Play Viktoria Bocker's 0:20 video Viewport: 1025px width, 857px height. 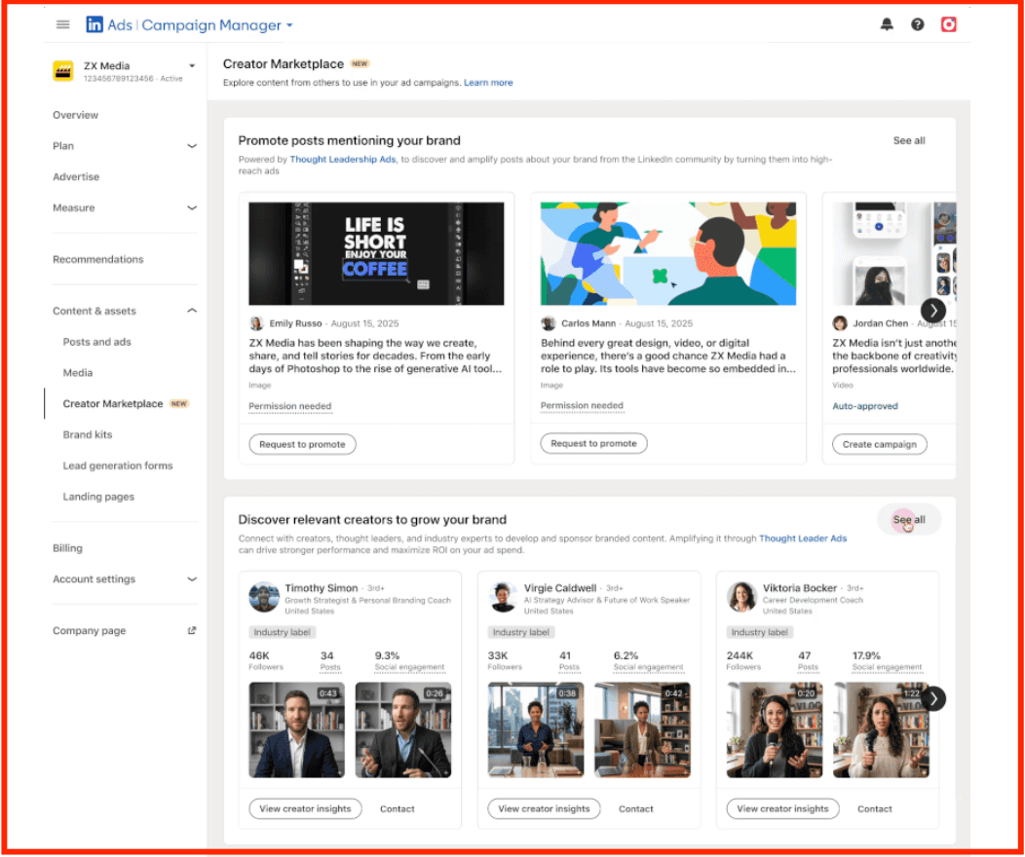775,730
